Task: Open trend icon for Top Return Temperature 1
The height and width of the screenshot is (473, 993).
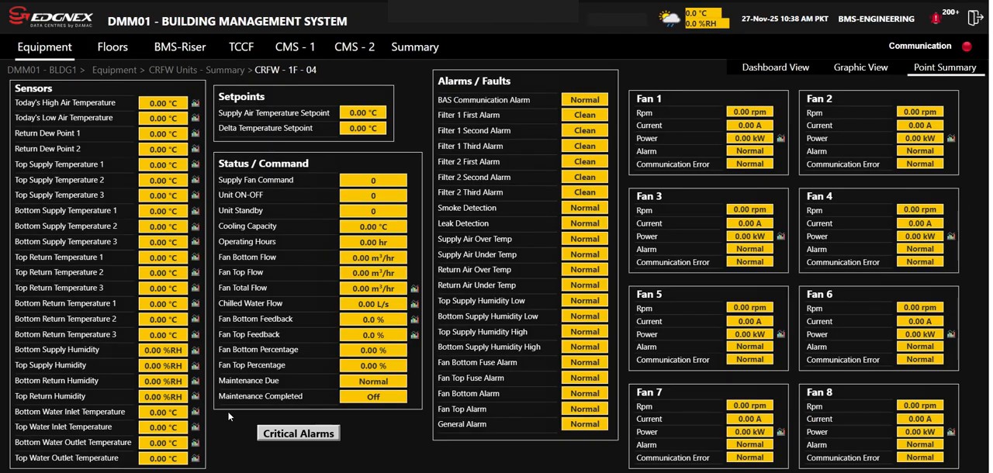Action: tap(195, 258)
